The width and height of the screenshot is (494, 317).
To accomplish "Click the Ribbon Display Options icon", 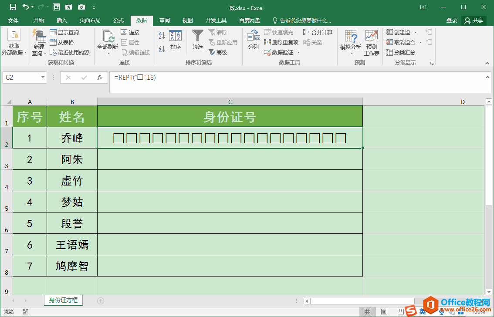I will click(423, 7).
